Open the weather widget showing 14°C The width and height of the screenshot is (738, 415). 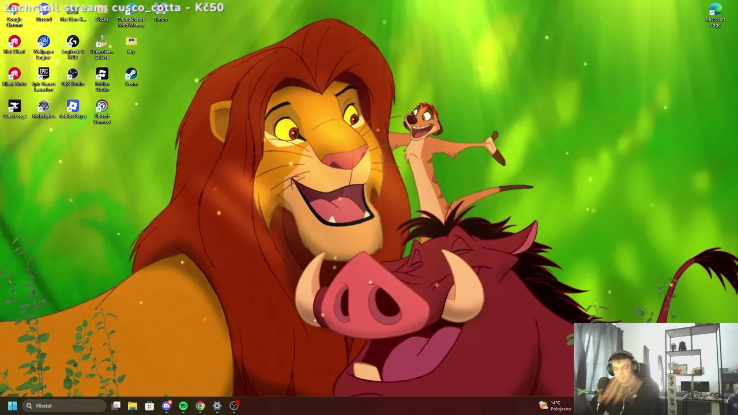[555, 406]
